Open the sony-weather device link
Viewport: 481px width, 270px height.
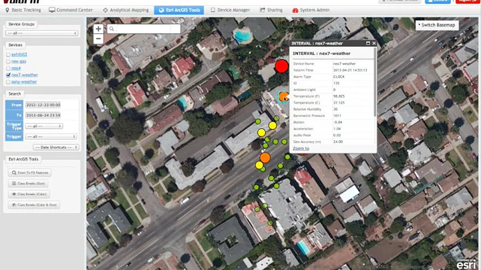coord(24,82)
